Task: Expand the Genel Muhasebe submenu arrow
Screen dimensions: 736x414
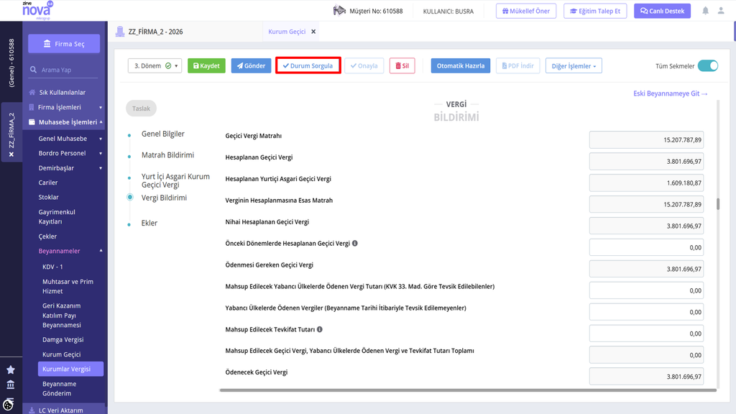Action: pos(101,139)
